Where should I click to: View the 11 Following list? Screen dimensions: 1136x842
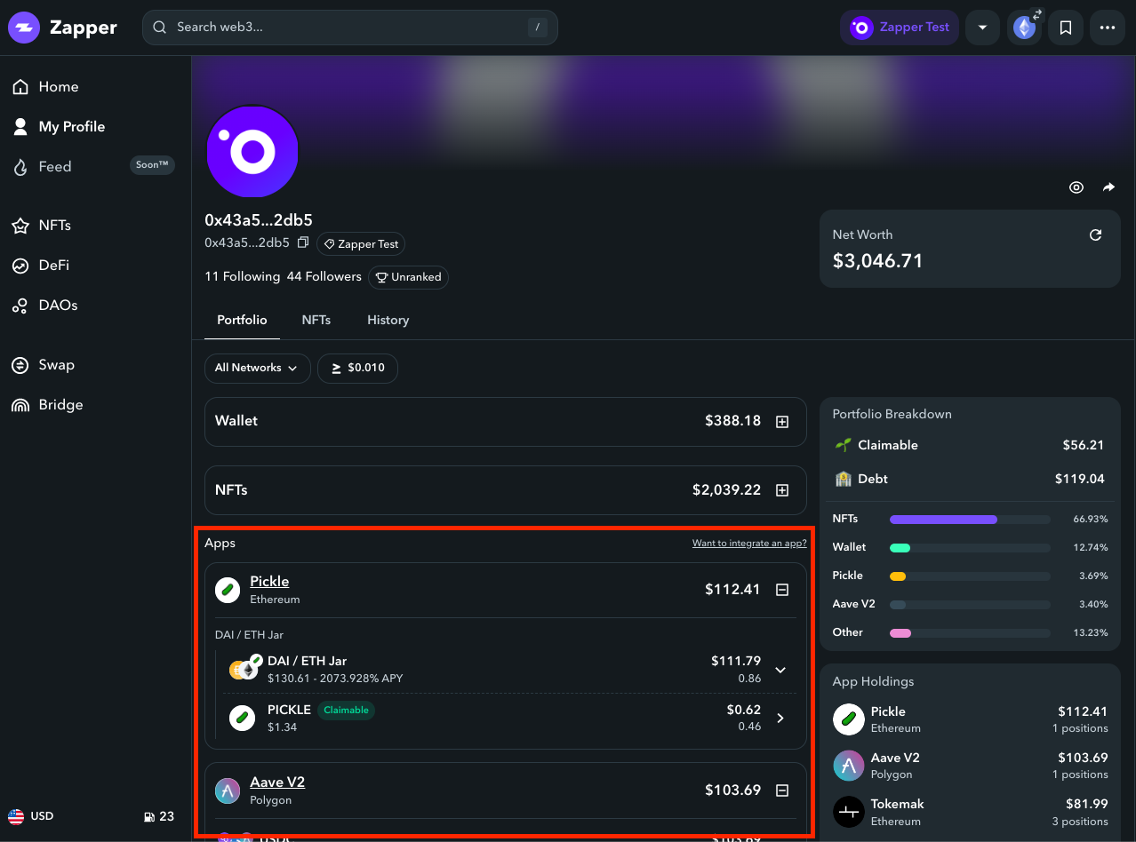coord(242,277)
